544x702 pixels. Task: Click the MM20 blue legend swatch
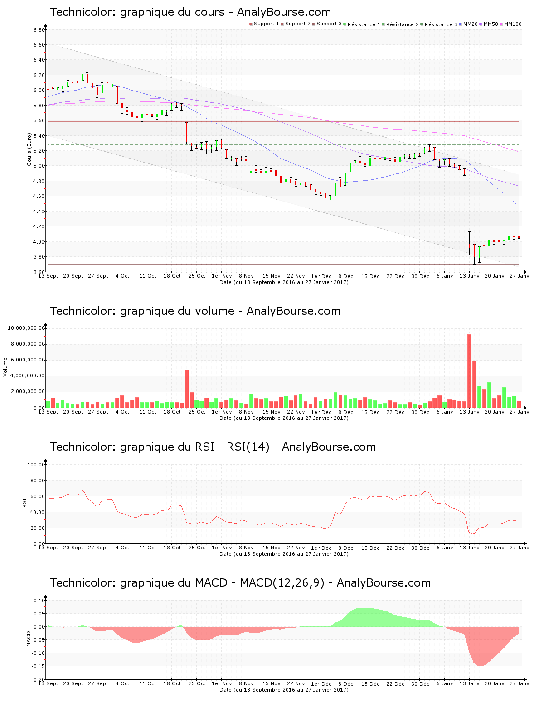click(461, 24)
